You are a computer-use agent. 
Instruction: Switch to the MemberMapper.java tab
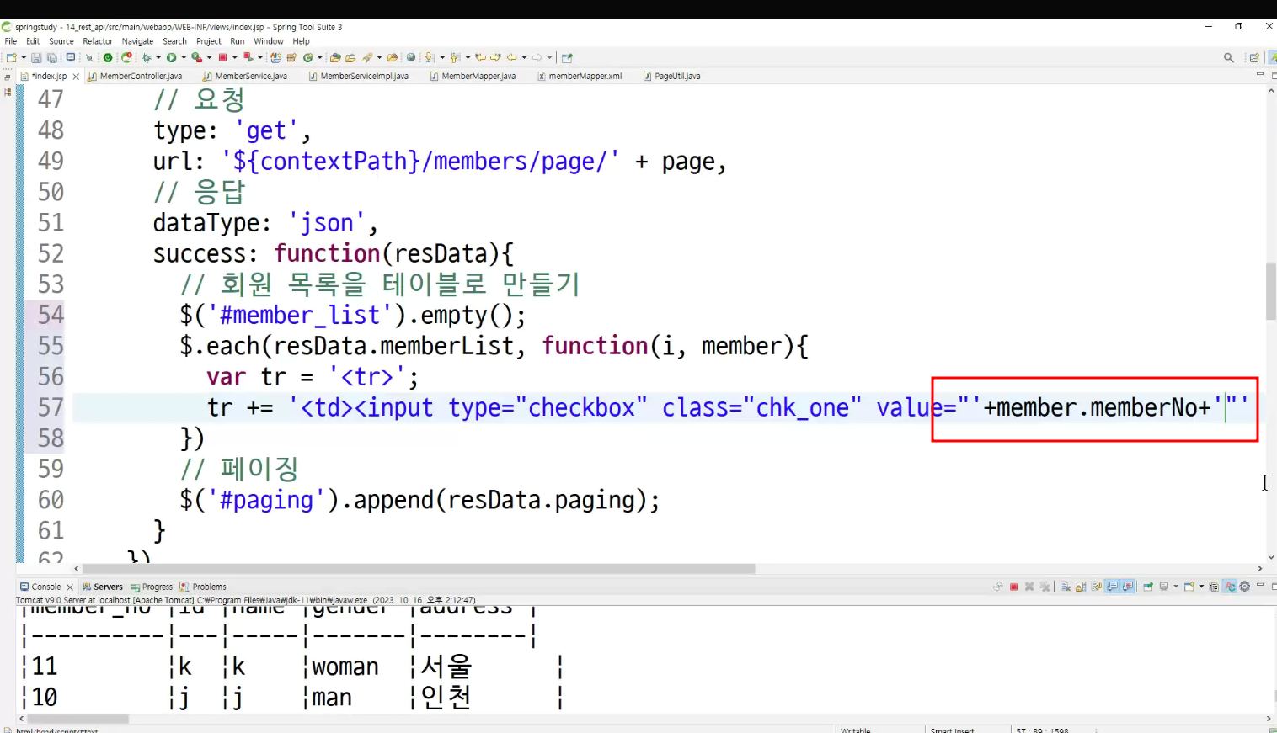(473, 76)
